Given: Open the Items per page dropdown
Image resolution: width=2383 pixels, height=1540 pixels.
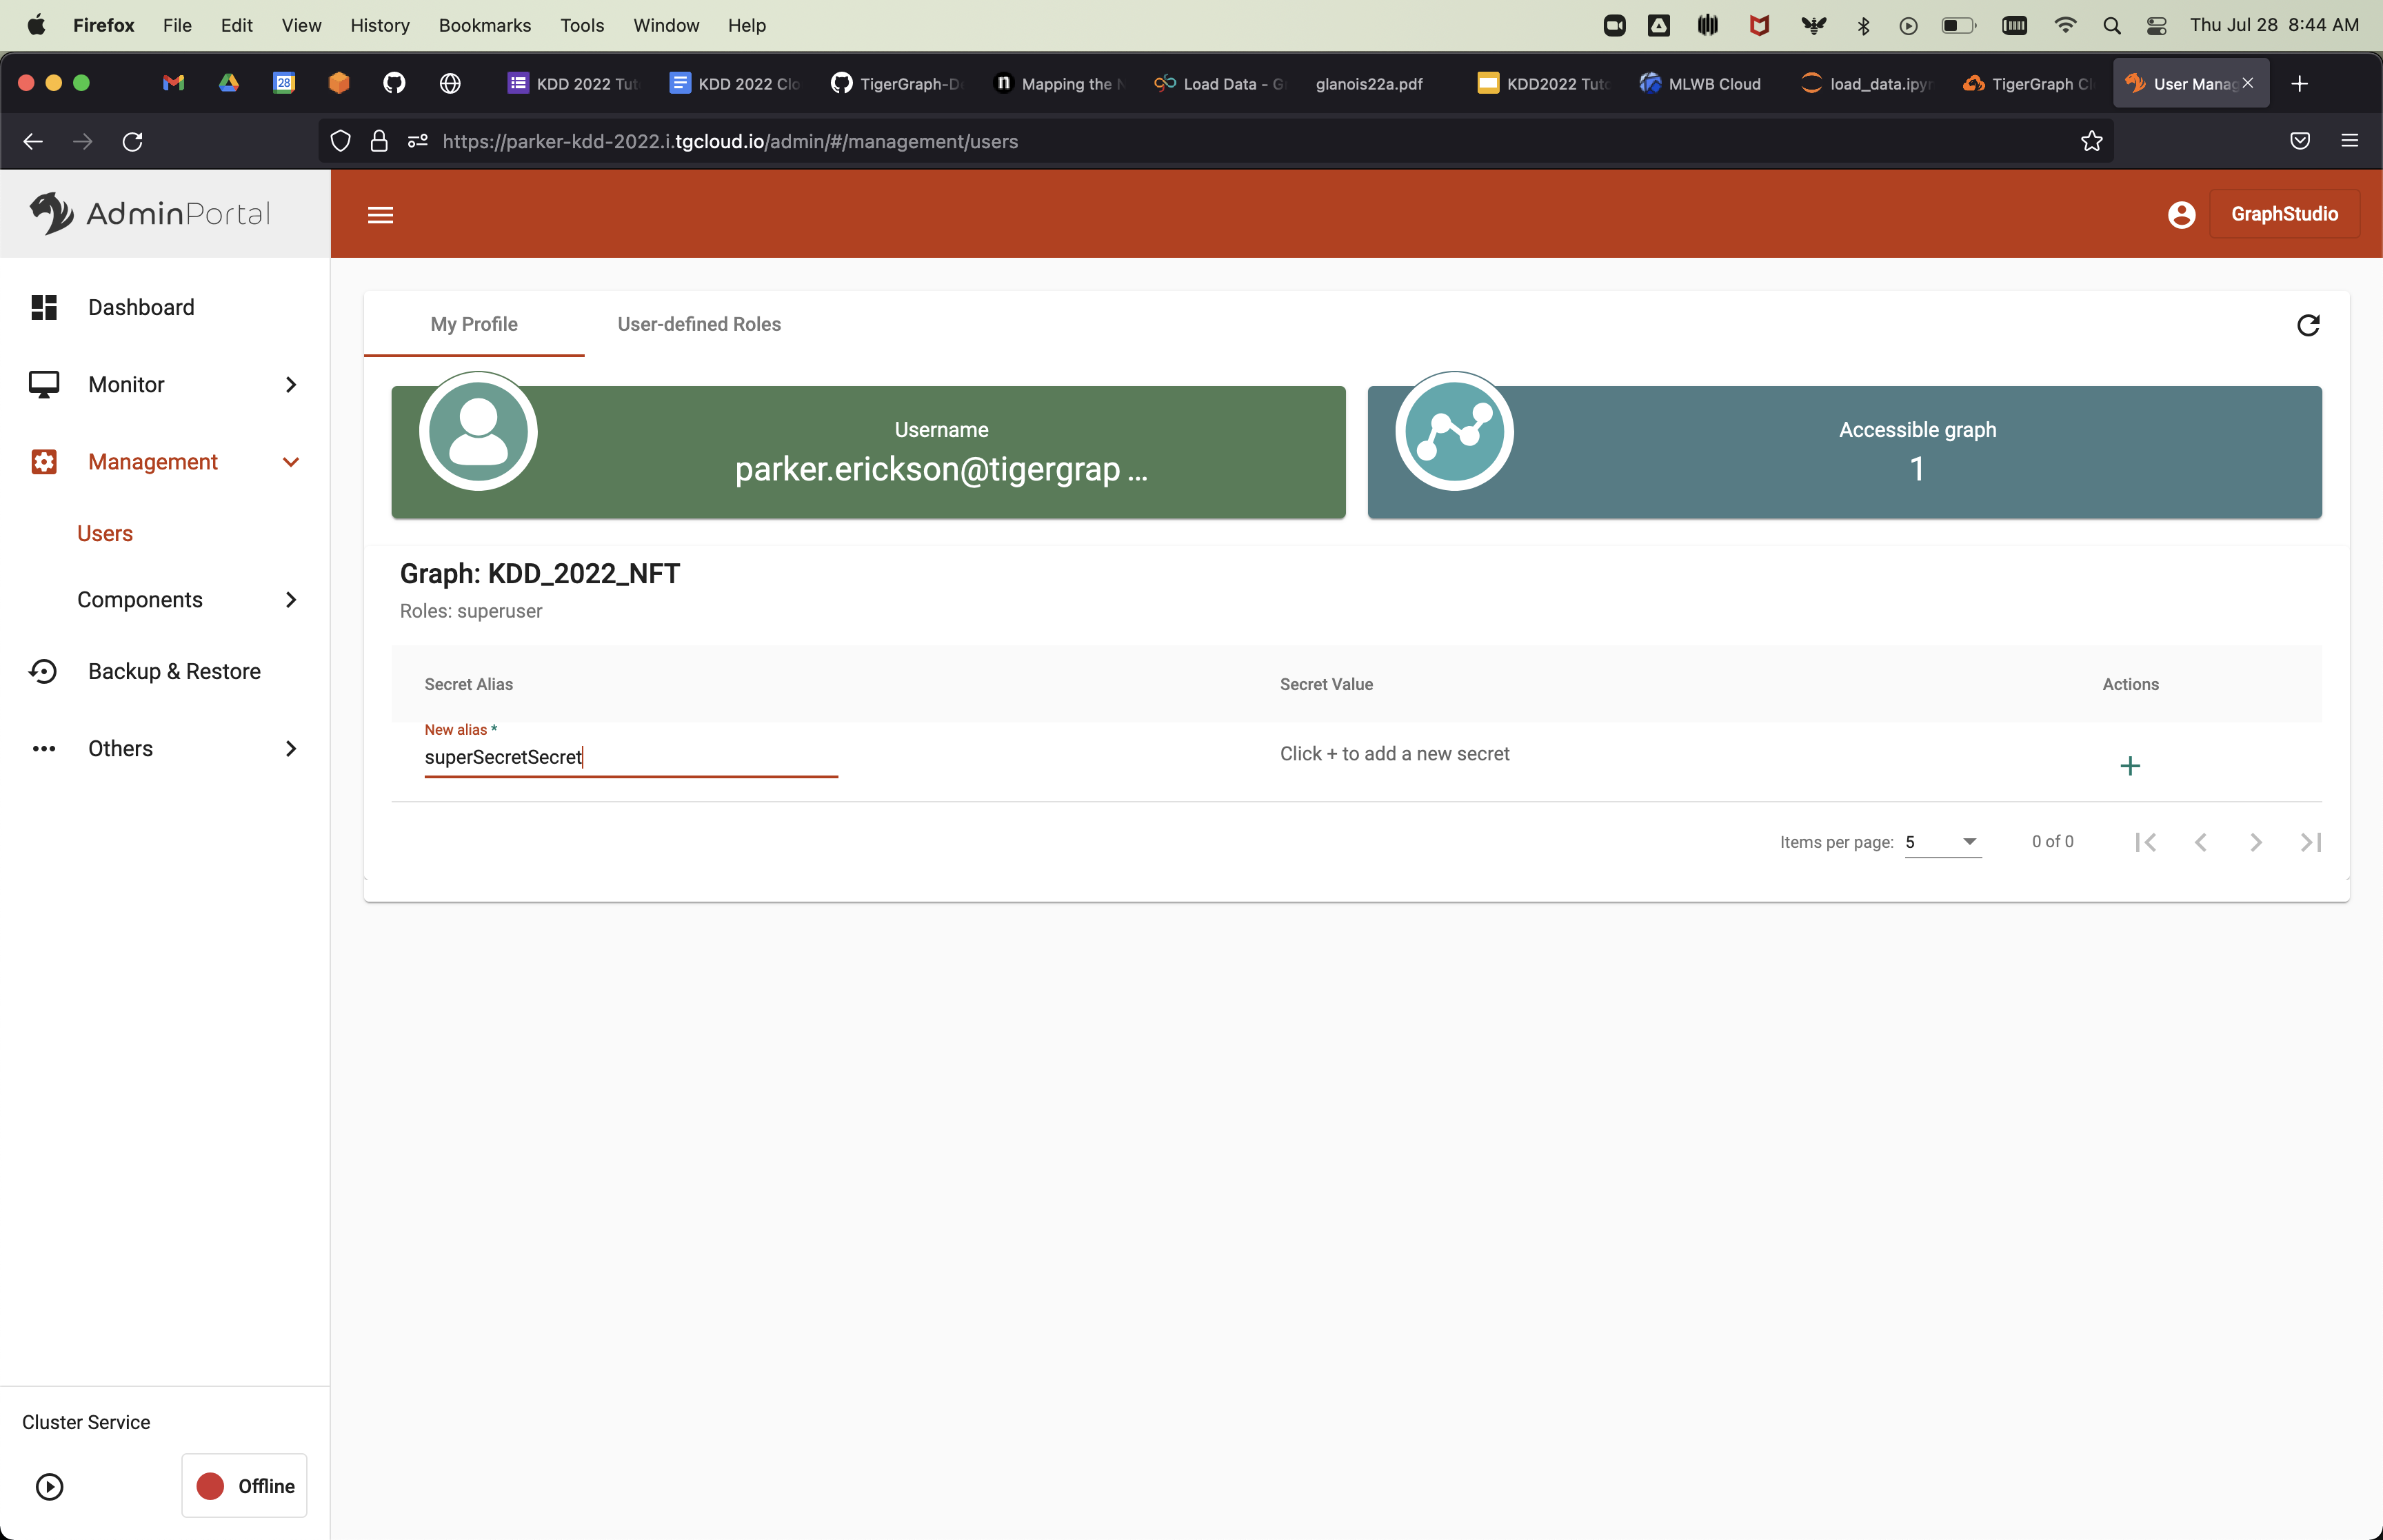Looking at the screenshot, I should click(x=1942, y=842).
